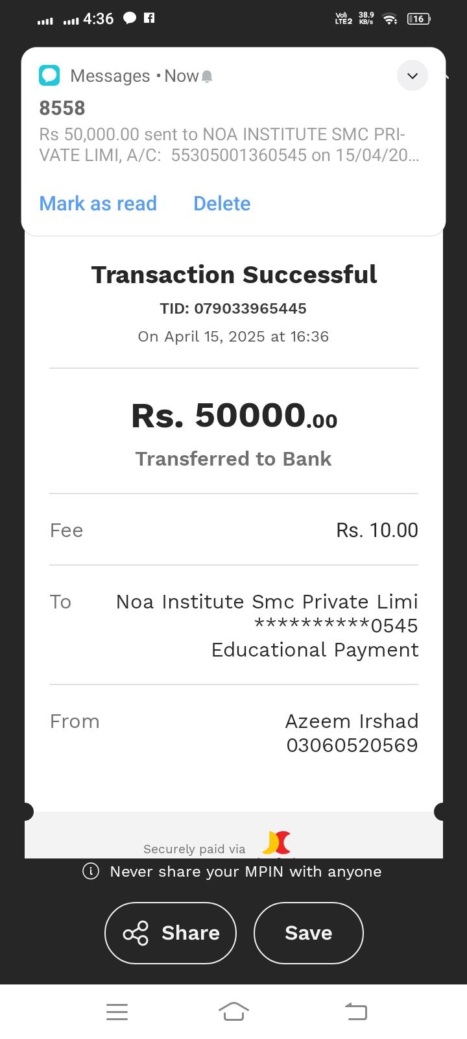Tap the Wi-Fi status icon
Screen dimensions: 467x1039
(390, 19)
